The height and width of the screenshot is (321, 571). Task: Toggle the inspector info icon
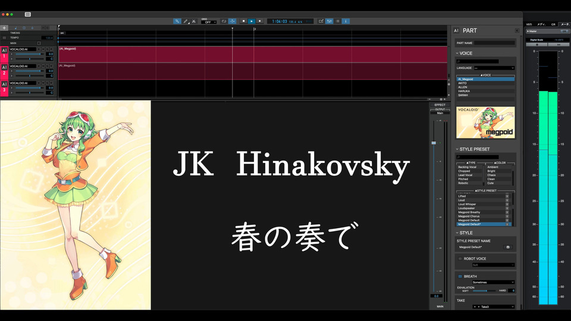tap(346, 21)
